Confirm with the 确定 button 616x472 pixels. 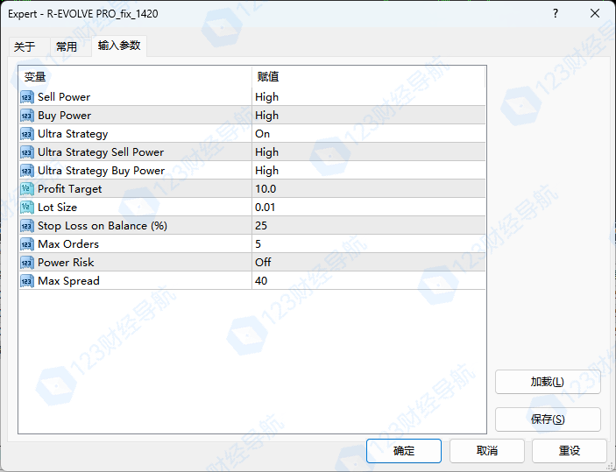point(404,451)
